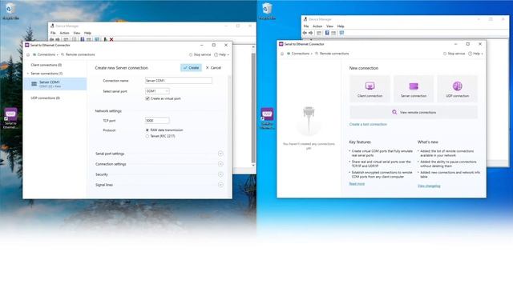This screenshot has width=513, height=288.
Task: Click Remote connections search icon in server form window
Action: 63,54
